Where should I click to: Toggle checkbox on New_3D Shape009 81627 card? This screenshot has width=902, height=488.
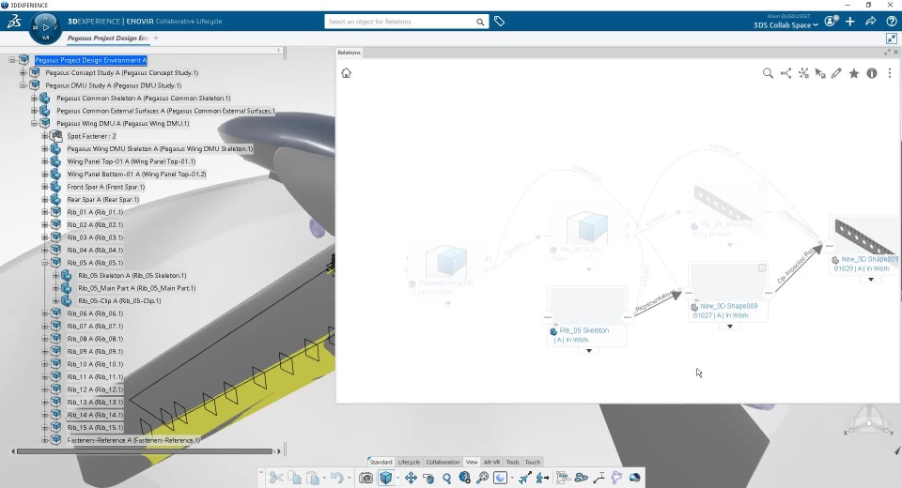coord(762,267)
